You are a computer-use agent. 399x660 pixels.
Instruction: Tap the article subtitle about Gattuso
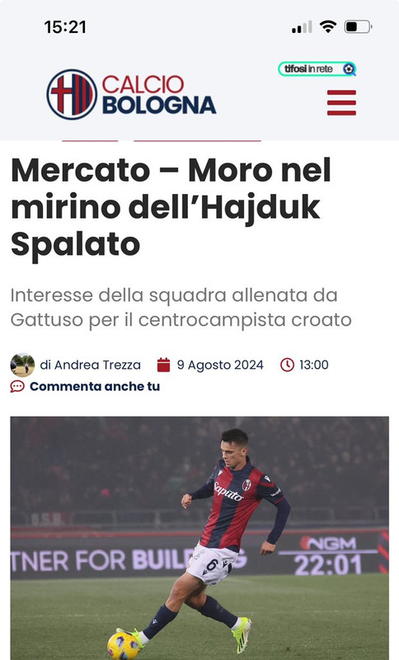pyautogui.click(x=181, y=307)
